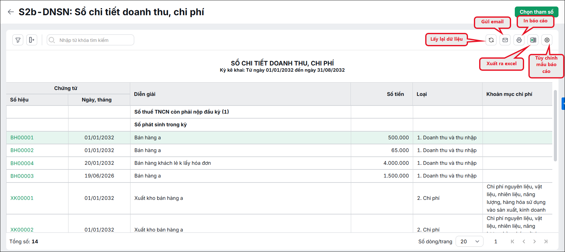The width and height of the screenshot is (565, 252).
Task: Send the report via the email icon
Action: [505, 40]
